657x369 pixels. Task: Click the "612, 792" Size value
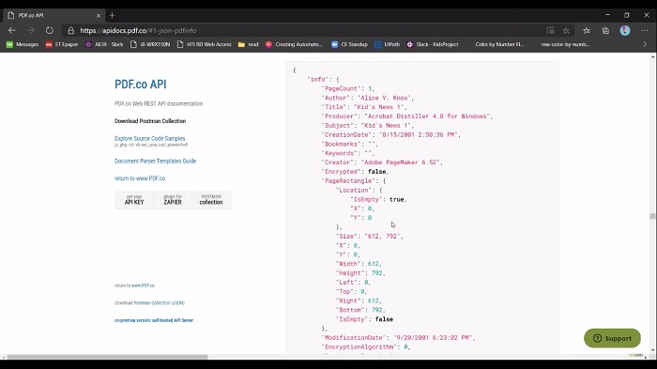[382, 236]
